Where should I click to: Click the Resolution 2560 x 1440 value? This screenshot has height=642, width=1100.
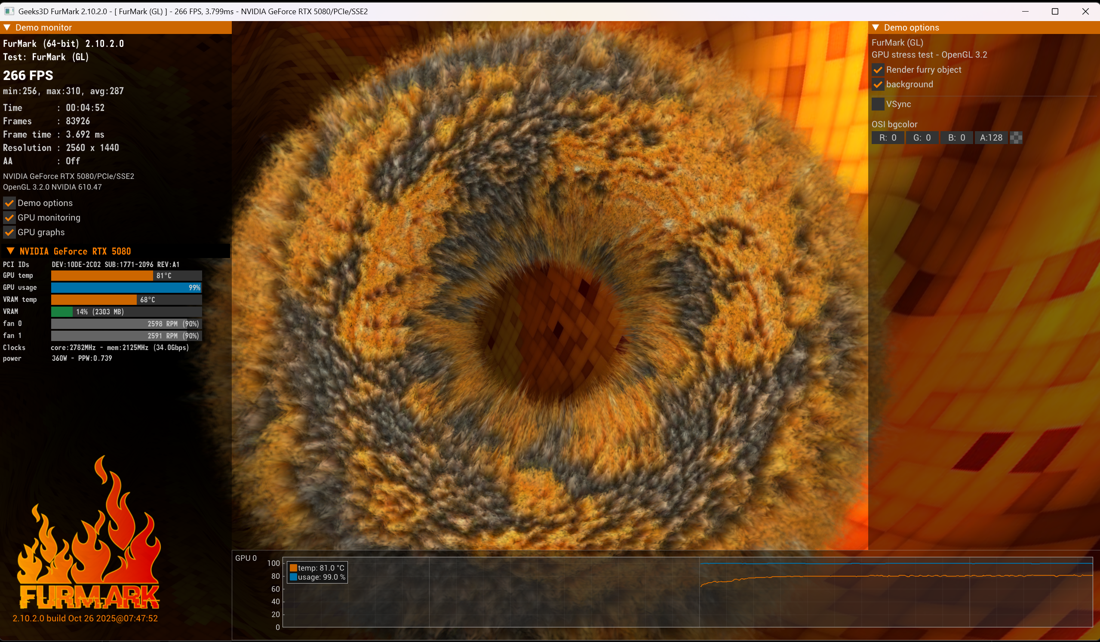[x=92, y=148]
